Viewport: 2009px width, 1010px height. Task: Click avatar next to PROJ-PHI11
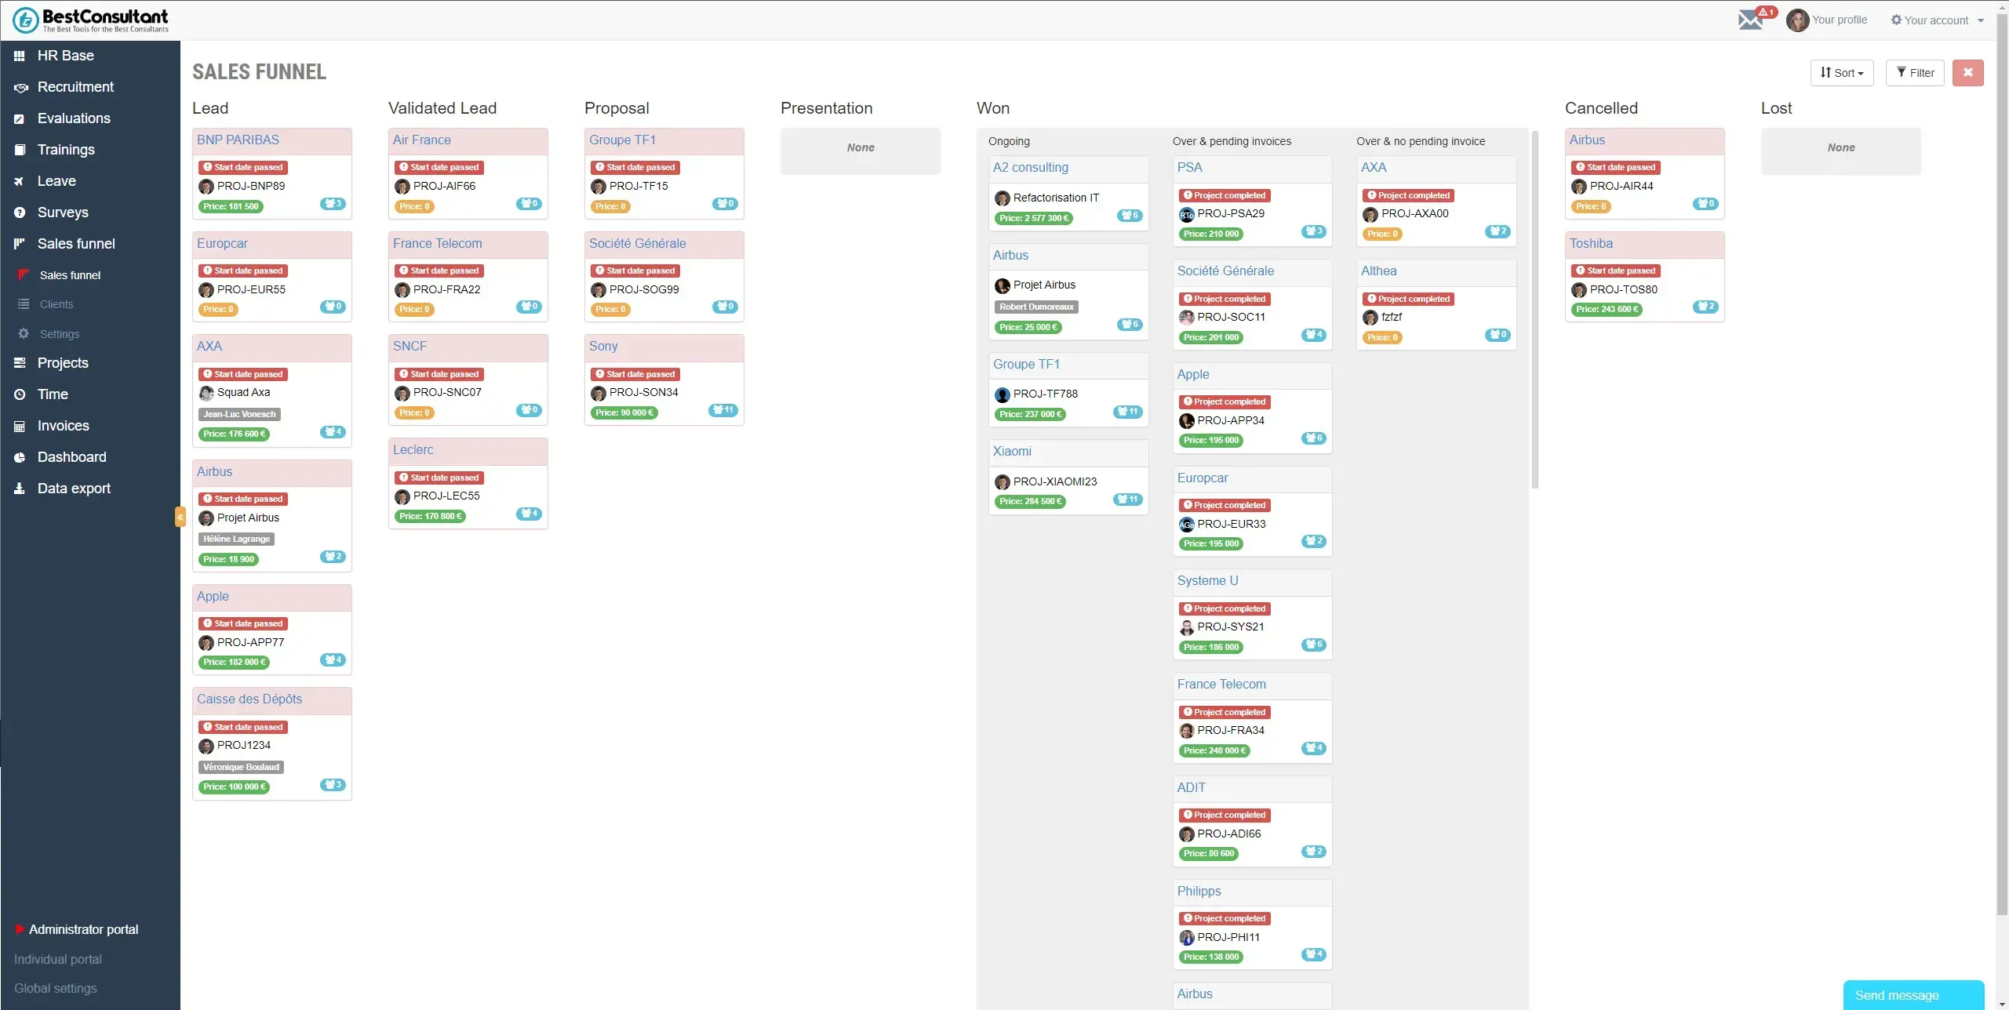1186,938
